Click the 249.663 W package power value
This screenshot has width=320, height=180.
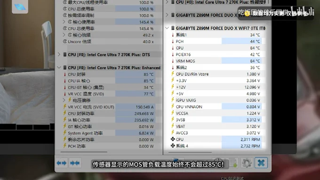coord(144,114)
